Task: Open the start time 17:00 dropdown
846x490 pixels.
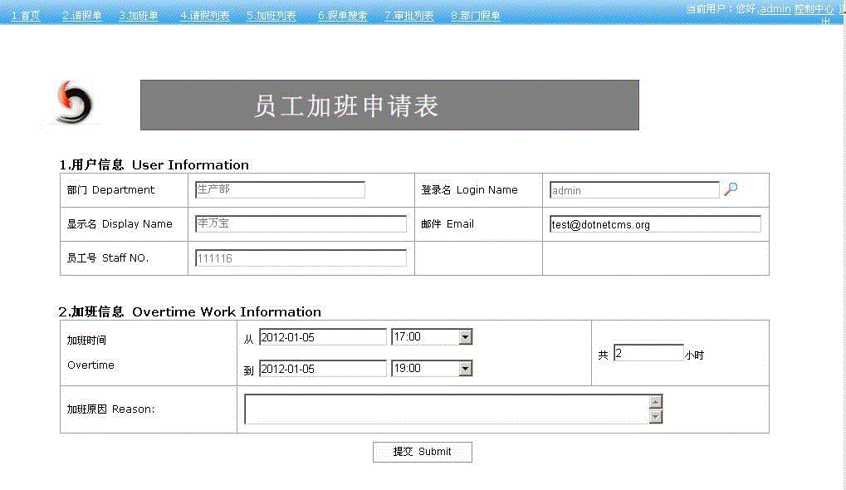Action: 465,337
